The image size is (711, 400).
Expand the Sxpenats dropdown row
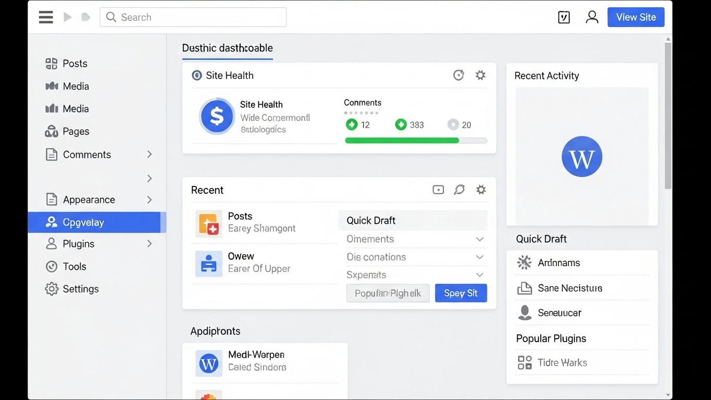pos(479,275)
